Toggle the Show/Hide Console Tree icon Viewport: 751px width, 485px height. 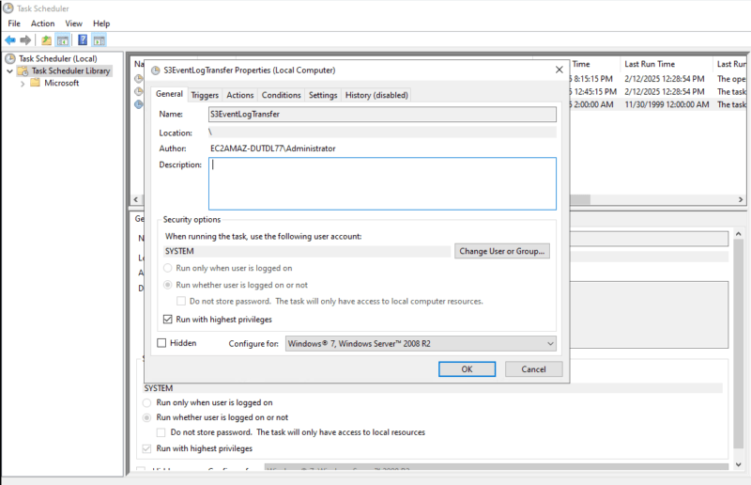(63, 40)
